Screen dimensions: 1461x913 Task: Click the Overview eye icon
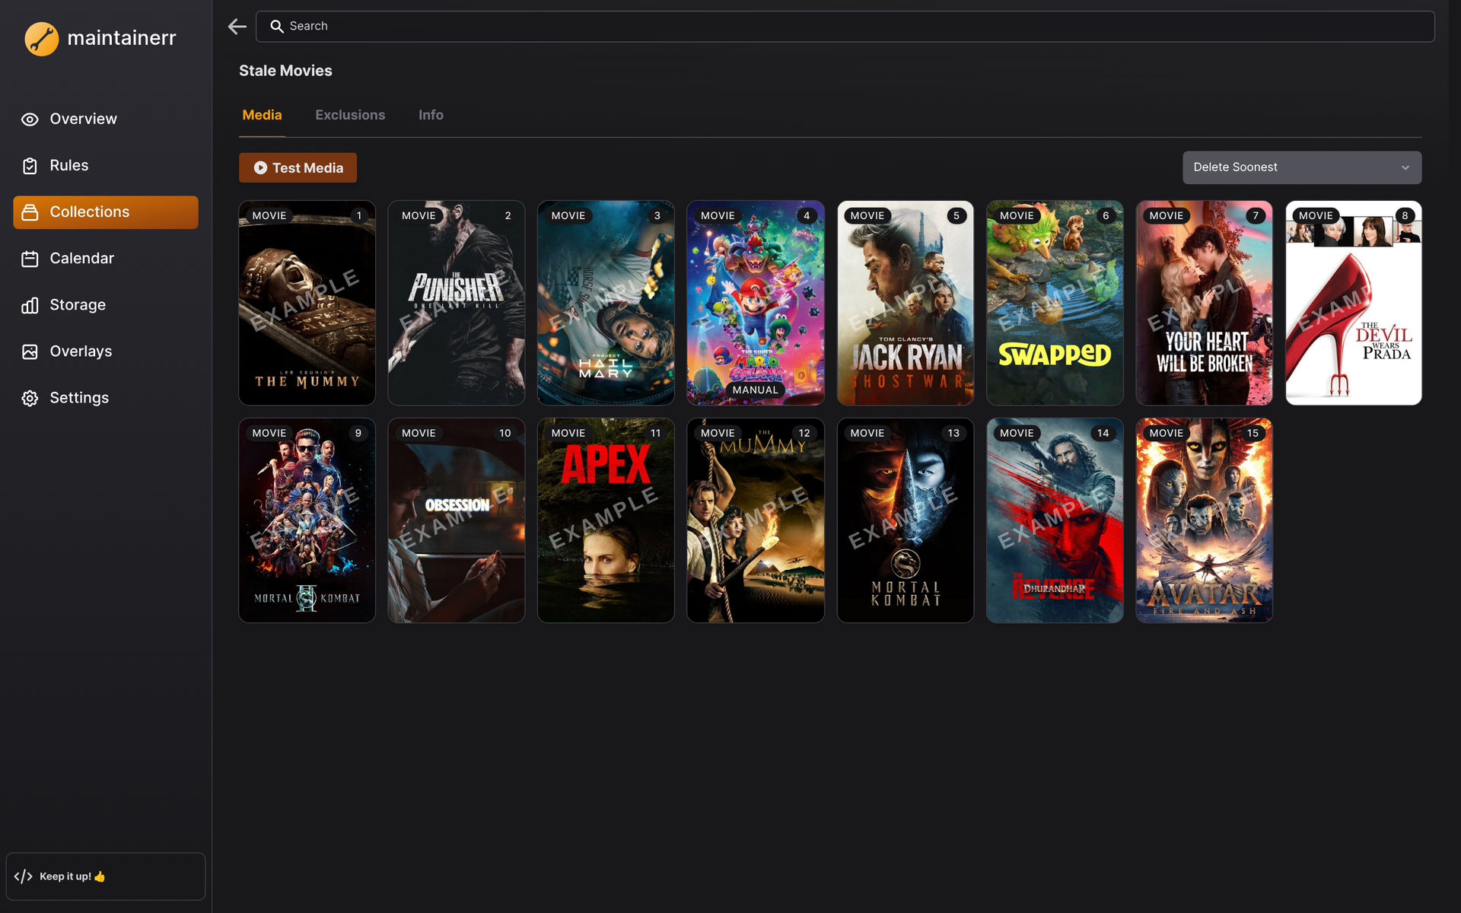[x=30, y=119]
